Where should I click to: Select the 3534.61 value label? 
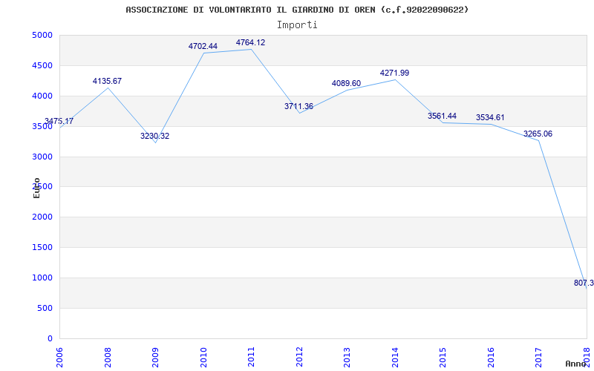[x=490, y=117]
